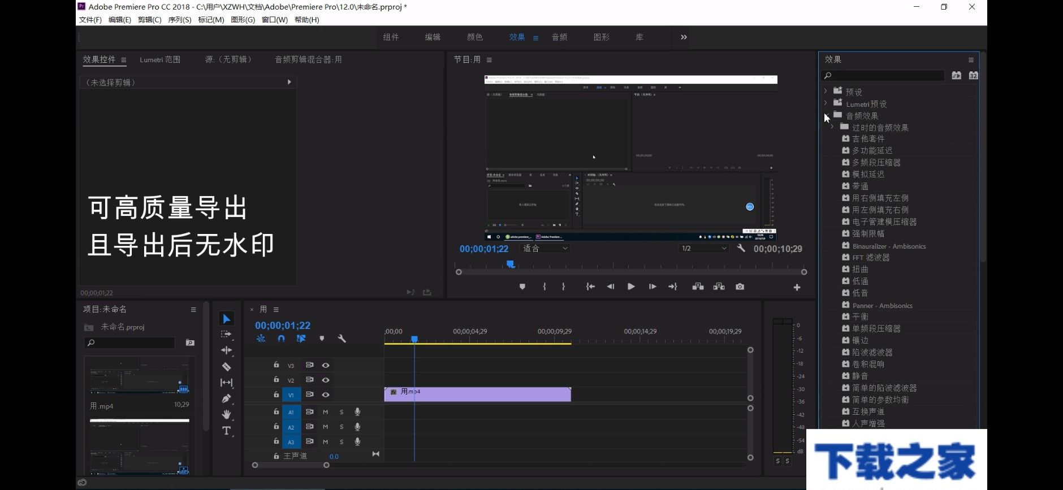The width and height of the screenshot is (1063, 490).
Task: Expand the 预设 effects folder
Action: point(826,91)
